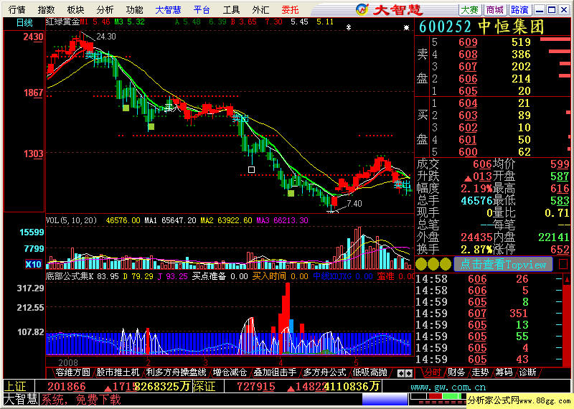Click the blue gradient progress bar at bottom
This screenshot has width=574, height=409.
coord(385,399)
